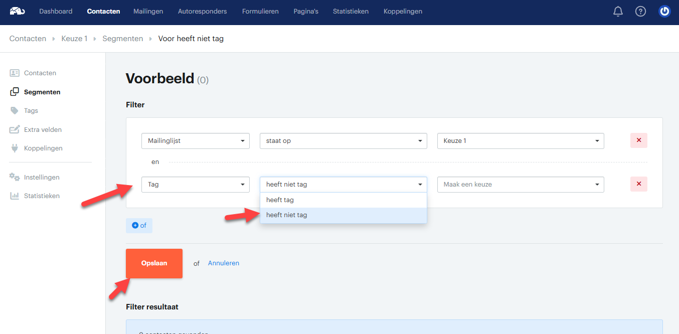Select Tags label in the sidebar
679x334 pixels.
tap(31, 111)
